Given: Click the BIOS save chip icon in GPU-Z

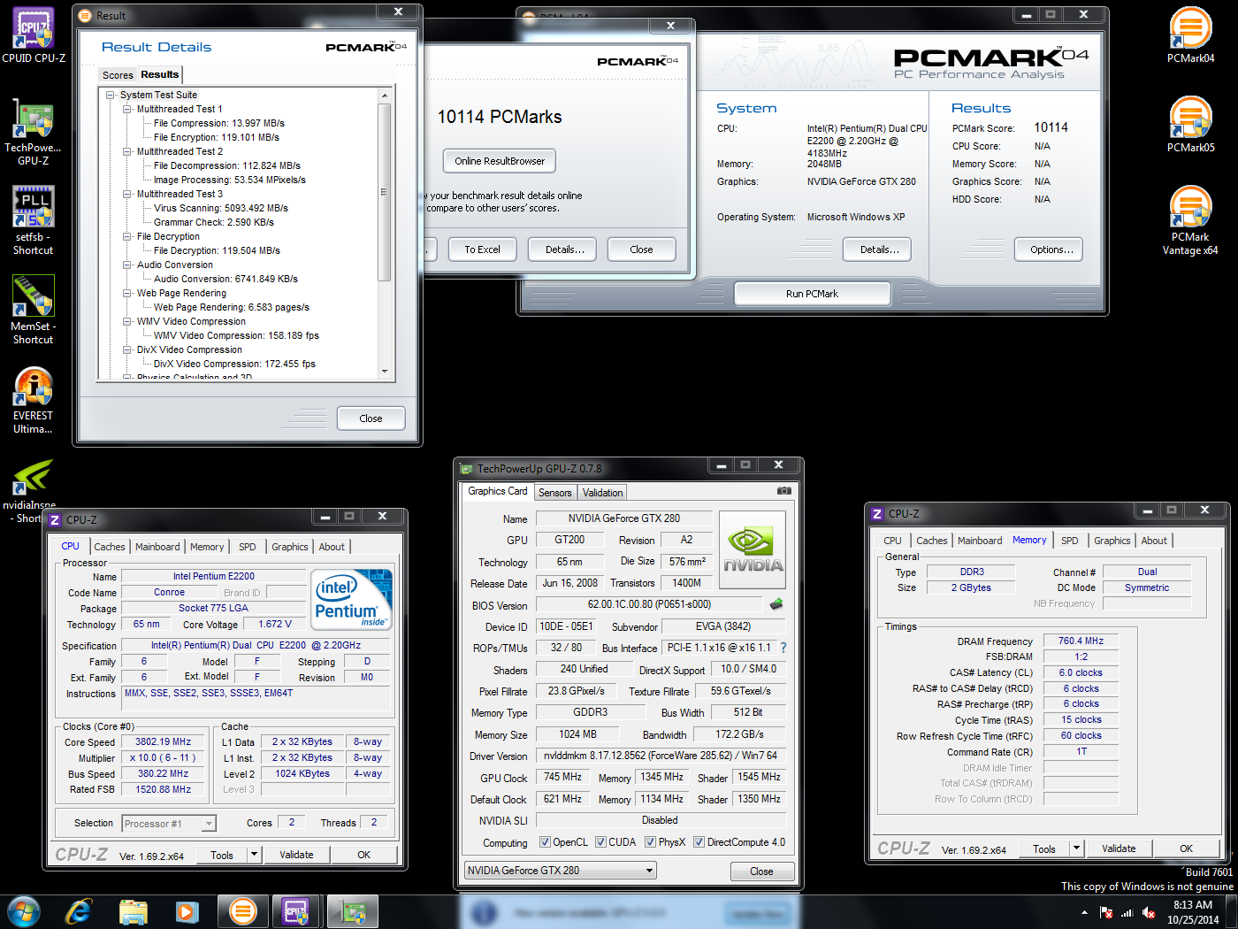Looking at the screenshot, I should point(776,604).
